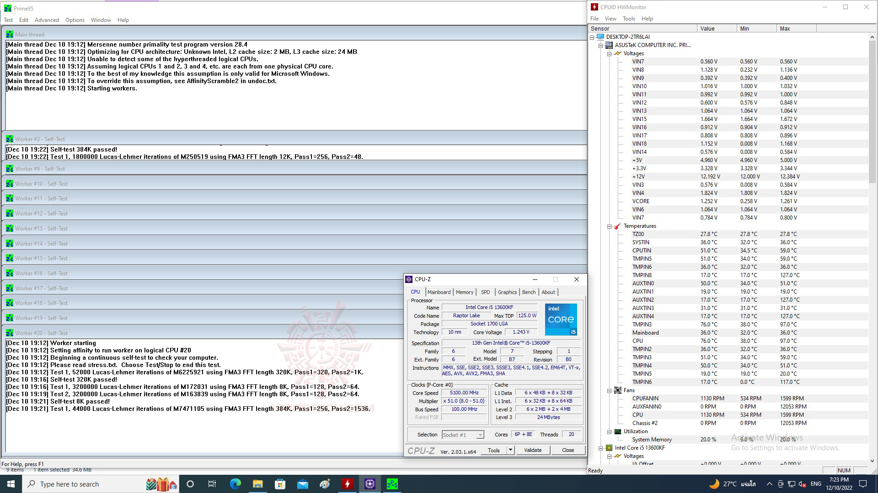Click the Temperatures thermometer icon in HWMonitor

(618, 226)
